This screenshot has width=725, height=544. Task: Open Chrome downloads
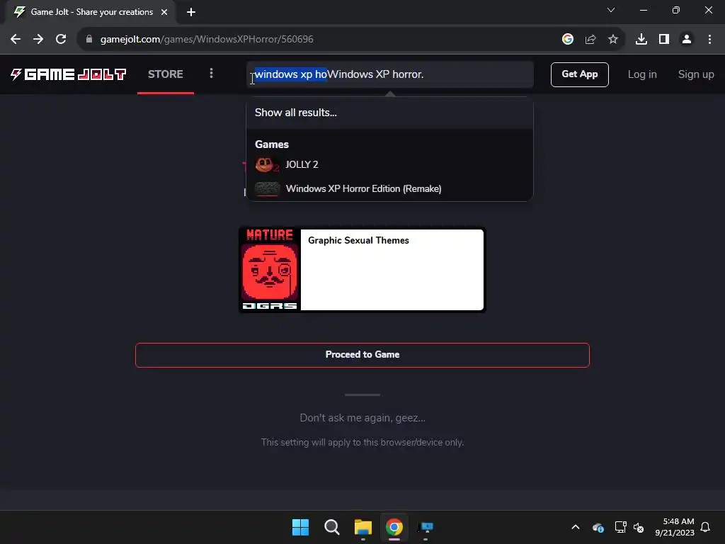coord(641,40)
